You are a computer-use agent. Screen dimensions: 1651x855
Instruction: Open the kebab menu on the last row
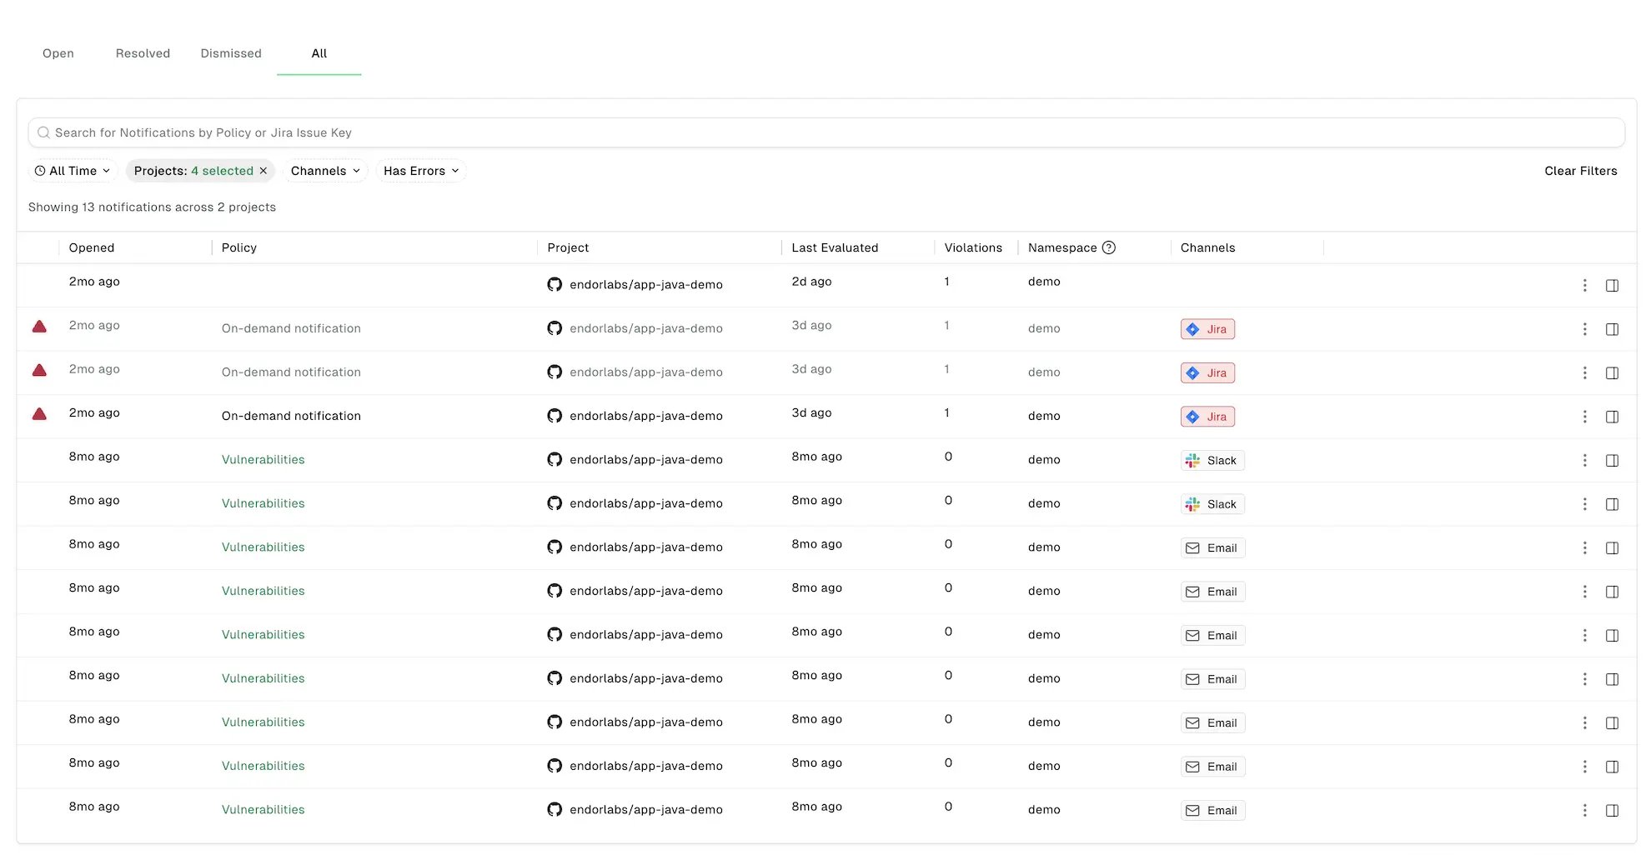click(x=1584, y=810)
